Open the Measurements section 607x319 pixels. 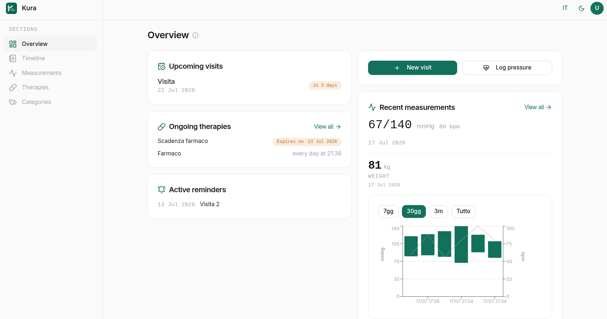(51, 73)
